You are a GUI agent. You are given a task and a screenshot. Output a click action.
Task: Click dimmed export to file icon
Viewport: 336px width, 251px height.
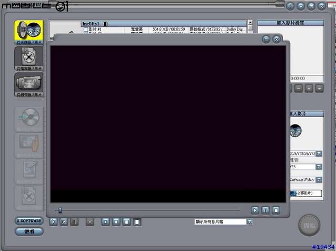coord(29,198)
